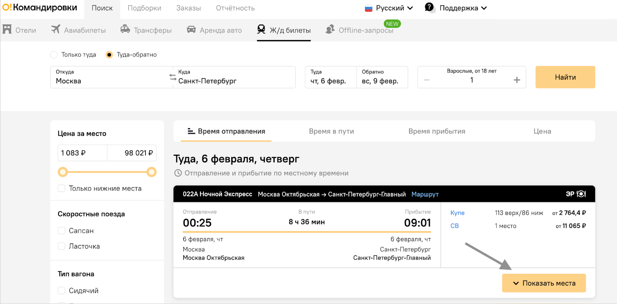
Task: Click the maximum price field 98 021 ₽
Action: tap(132, 153)
